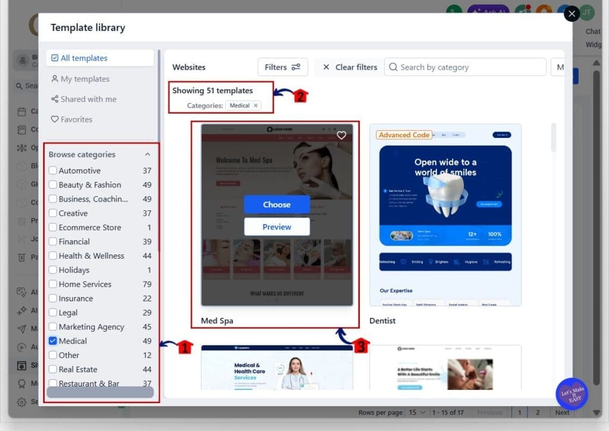
Task: Check the Legal category checkbox
Action: 53,313
